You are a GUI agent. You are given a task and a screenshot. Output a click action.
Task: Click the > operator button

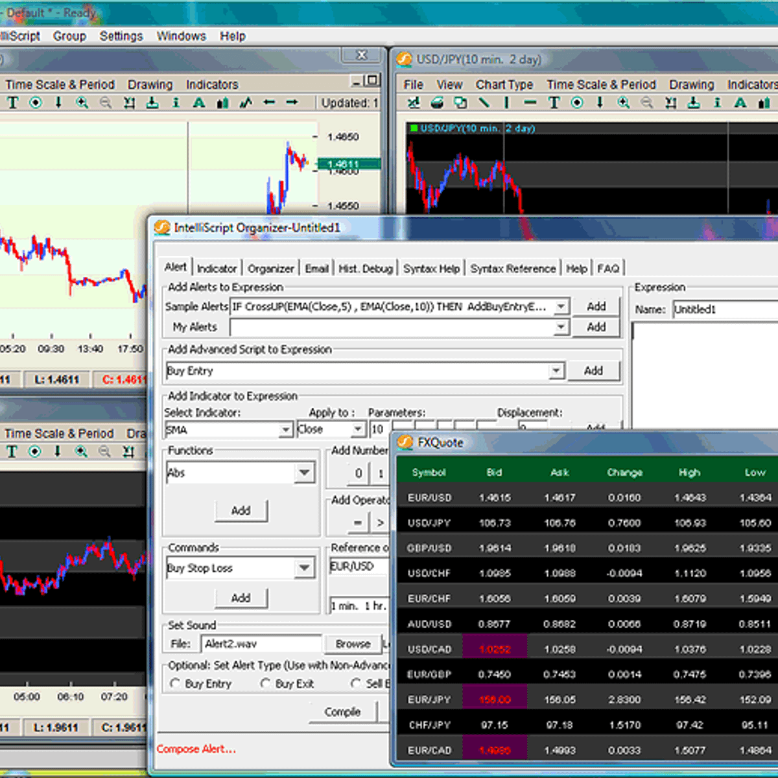click(x=380, y=523)
